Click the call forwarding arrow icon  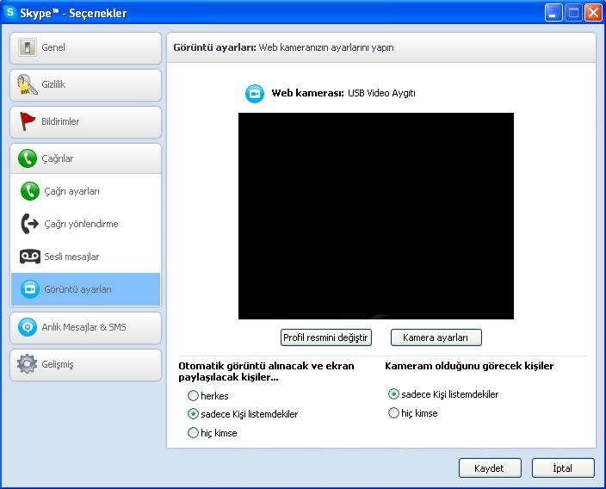[30, 224]
